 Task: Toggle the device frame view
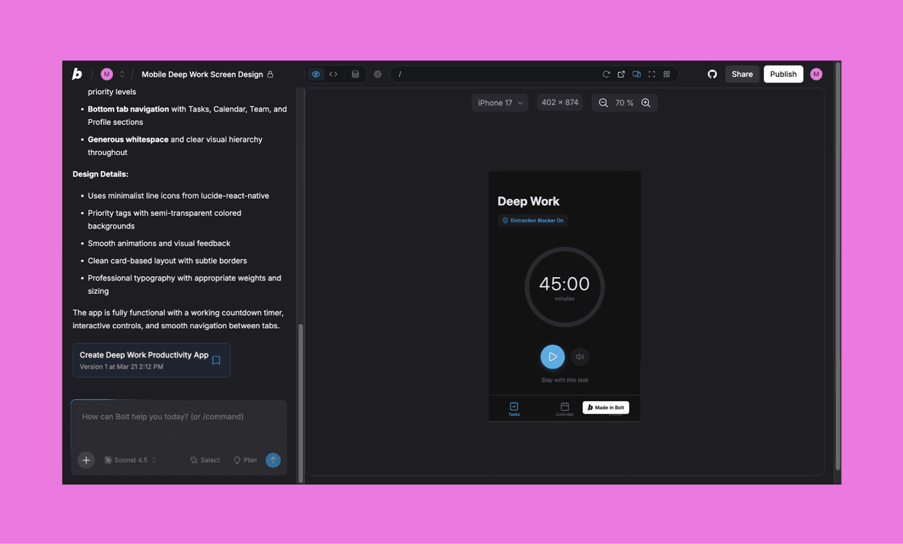[637, 74]
